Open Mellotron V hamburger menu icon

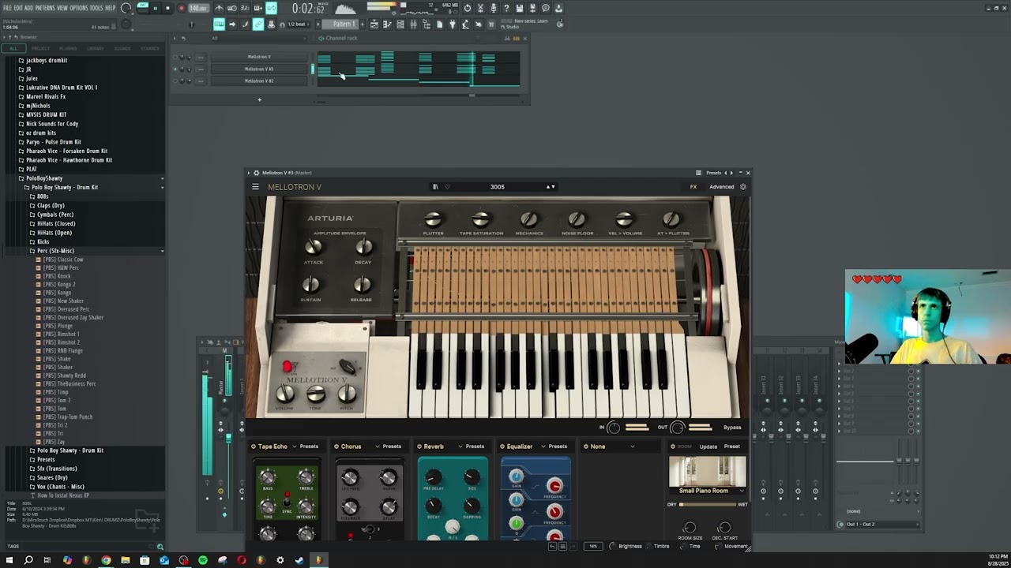pyautogui.click(x=255, y=187)
